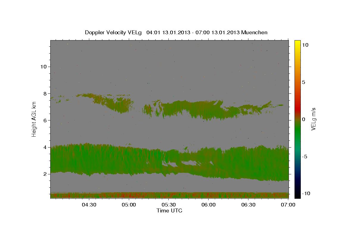Click the black bottom of the colorbar

[x=297, y=195]
